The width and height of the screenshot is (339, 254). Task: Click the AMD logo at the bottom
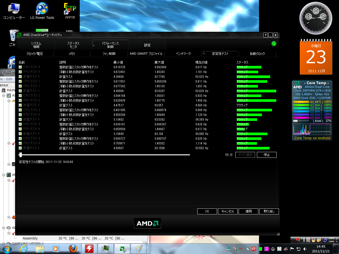tap(147, 223)
